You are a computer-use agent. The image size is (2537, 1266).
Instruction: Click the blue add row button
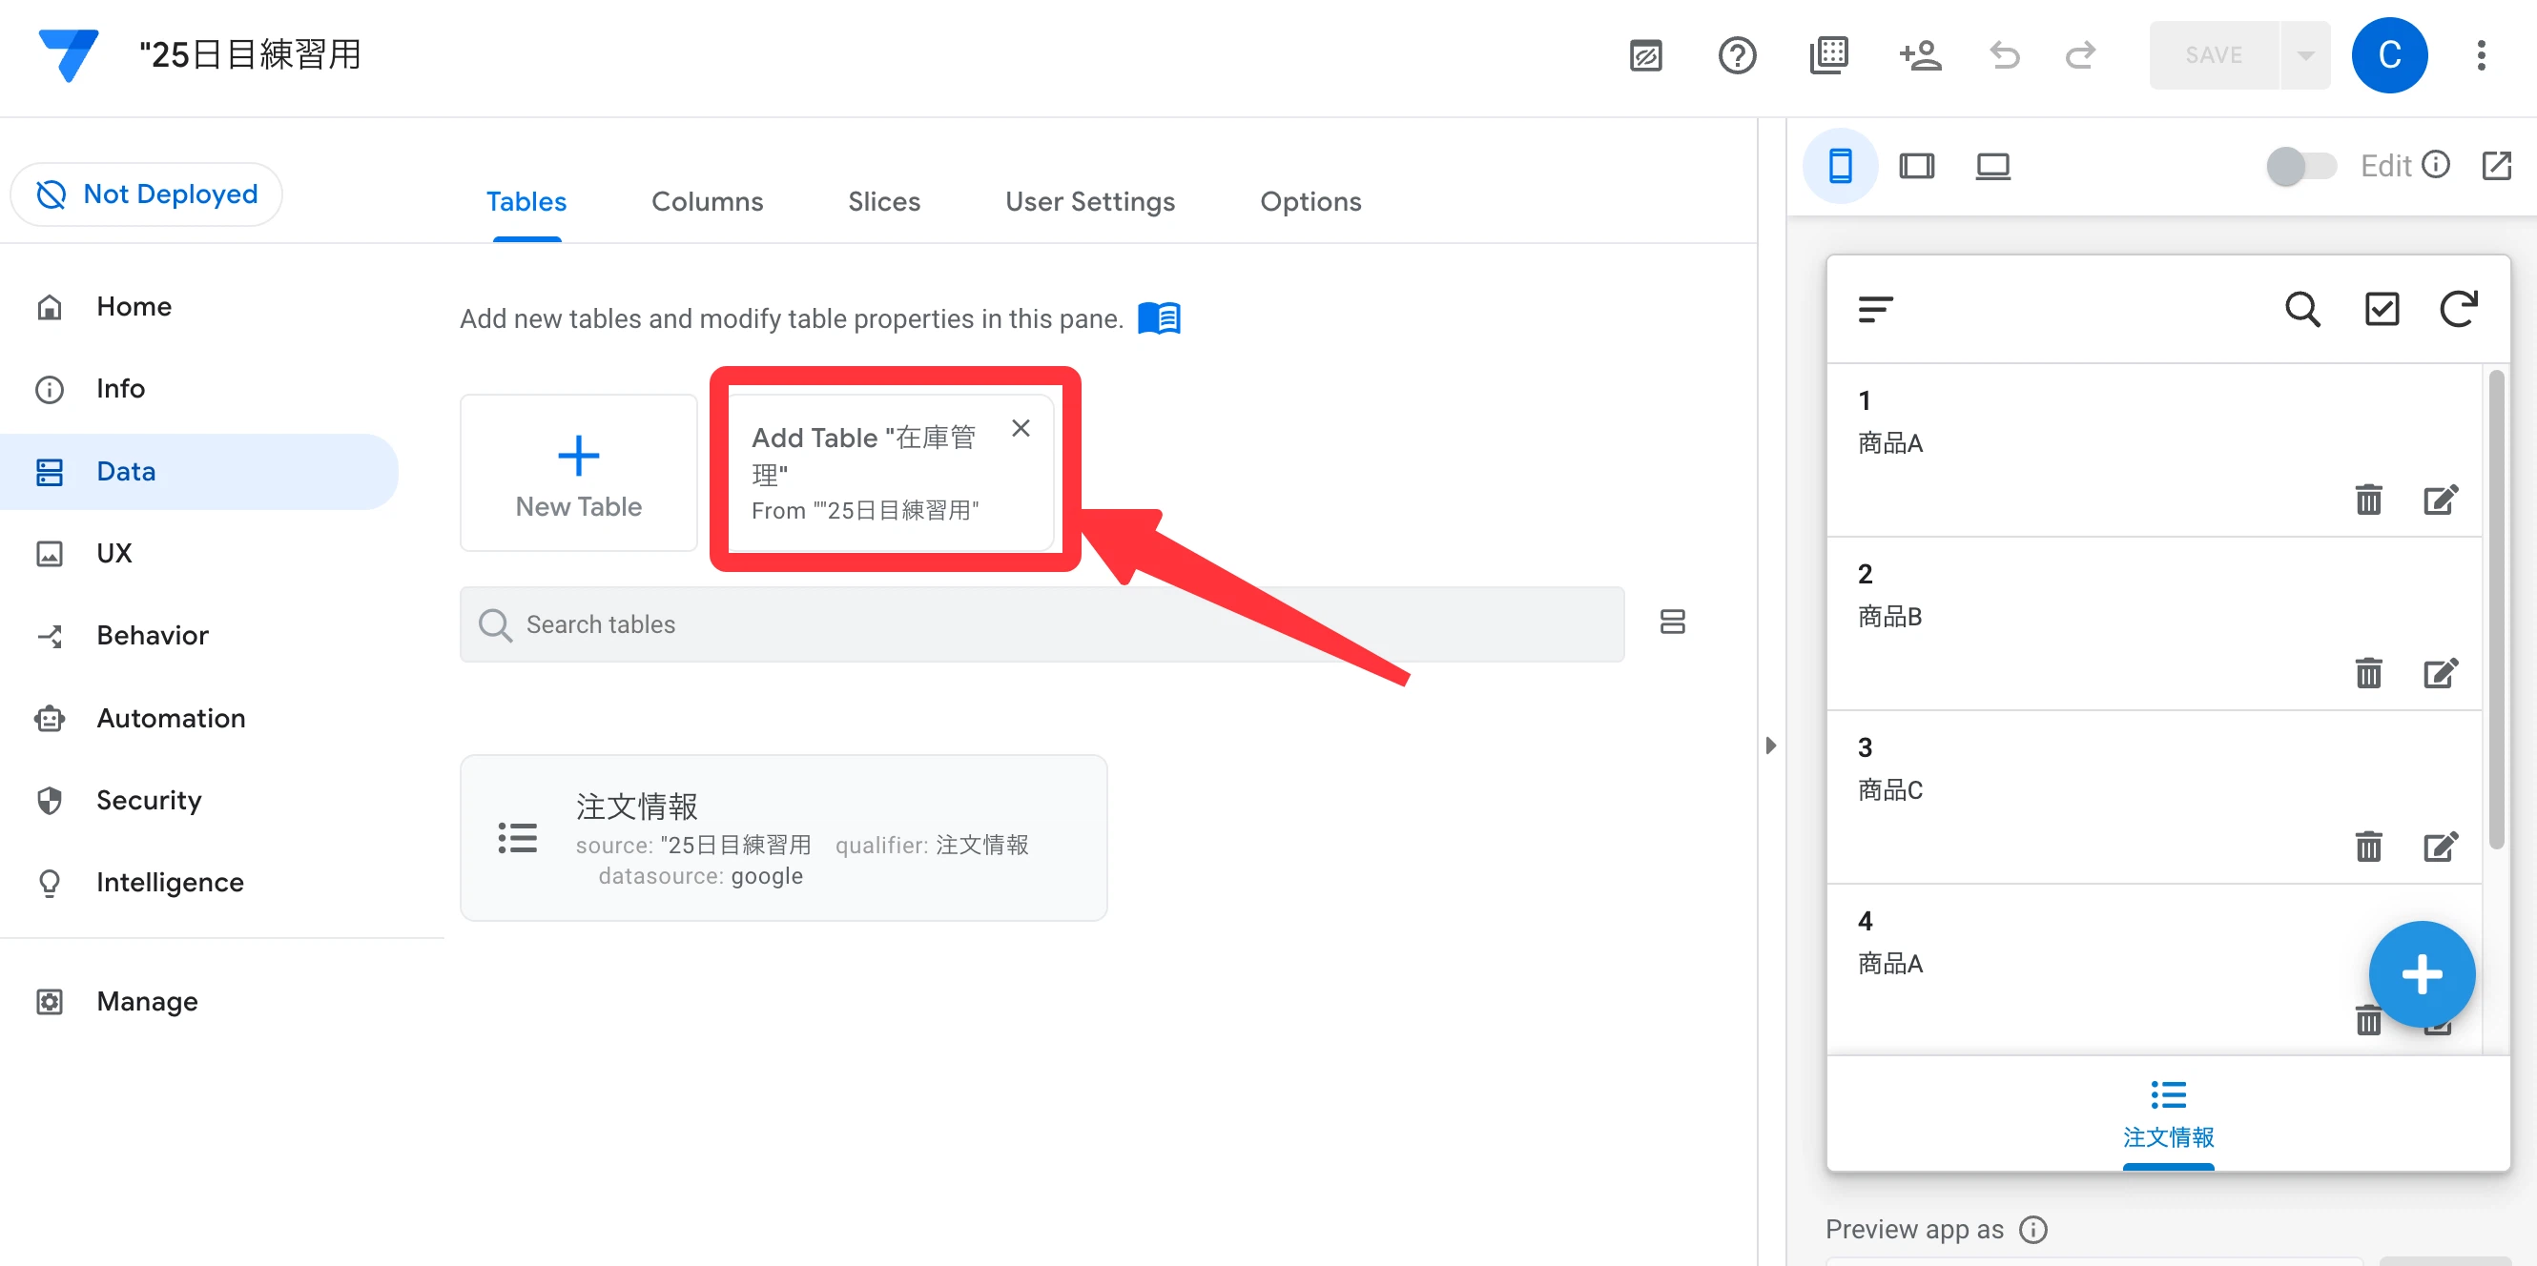tap(2421, 973)
